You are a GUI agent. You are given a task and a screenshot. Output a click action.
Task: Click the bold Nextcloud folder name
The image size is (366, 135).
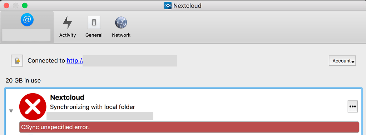click(67, 97)
